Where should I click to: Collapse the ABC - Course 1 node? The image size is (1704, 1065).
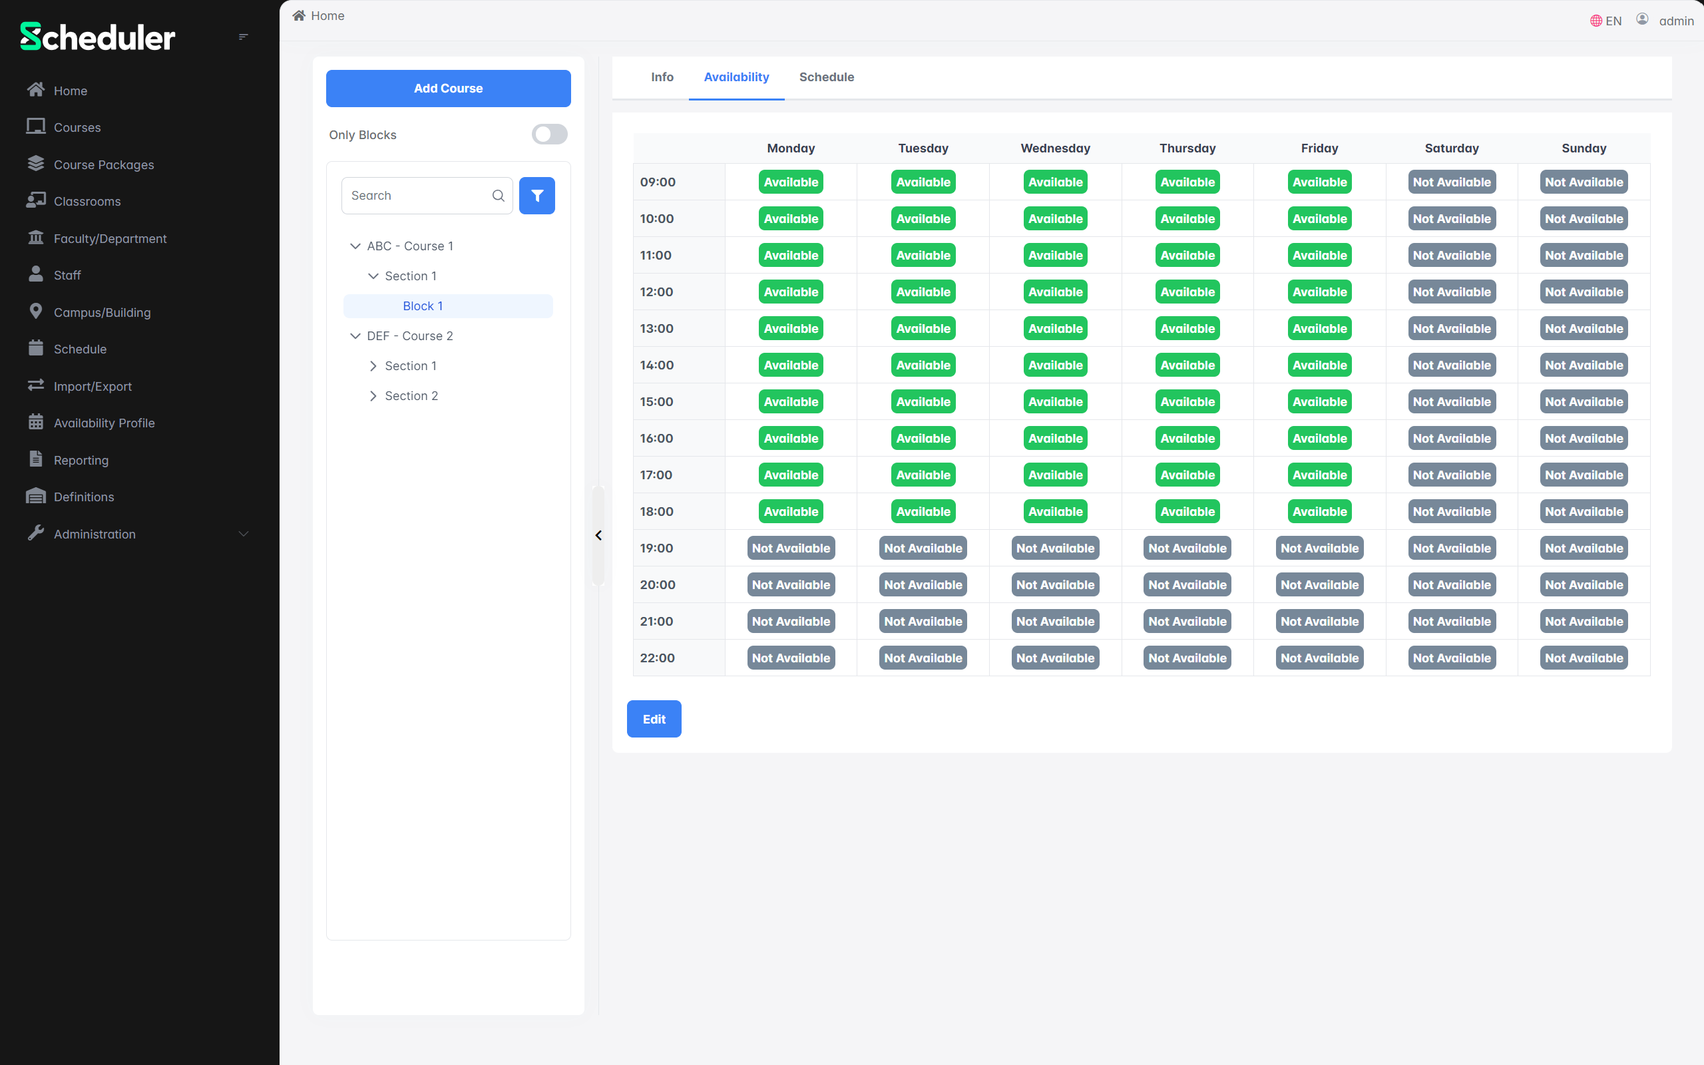pyautogui.click(x=355, y=246)
